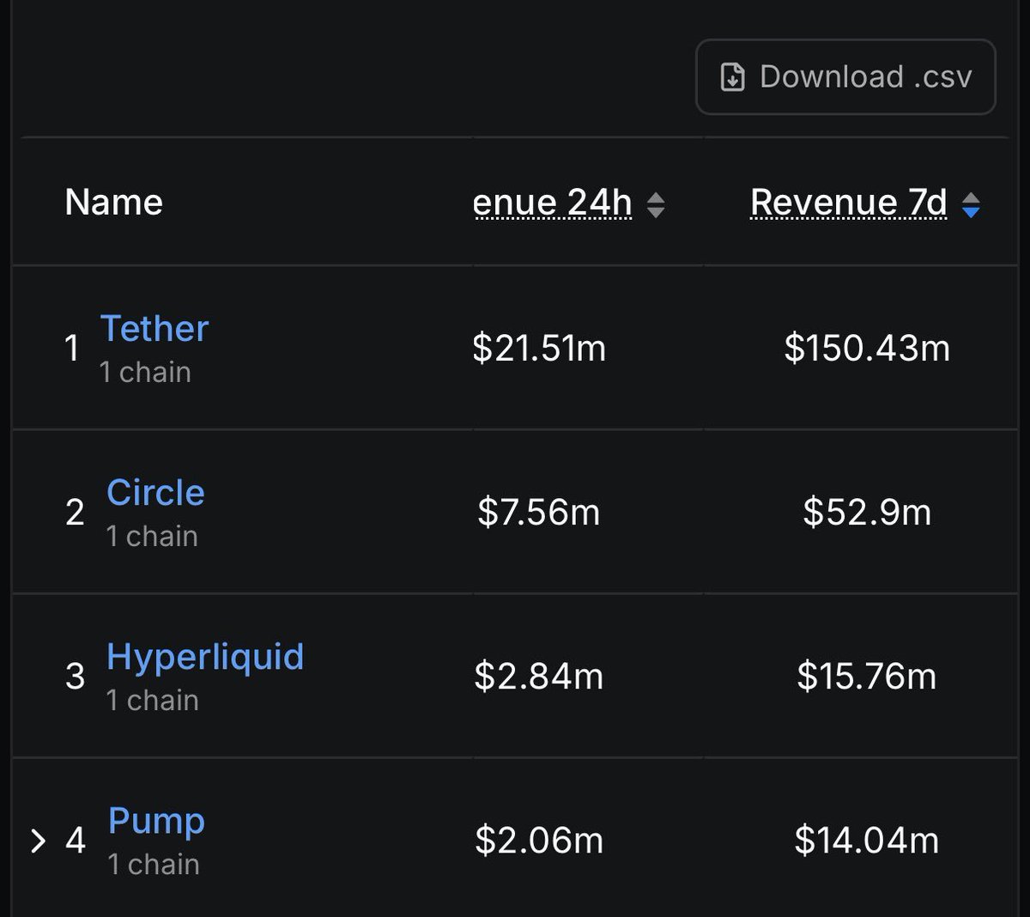Click the Name column header

pyautogui.click(x=114, y=203)
